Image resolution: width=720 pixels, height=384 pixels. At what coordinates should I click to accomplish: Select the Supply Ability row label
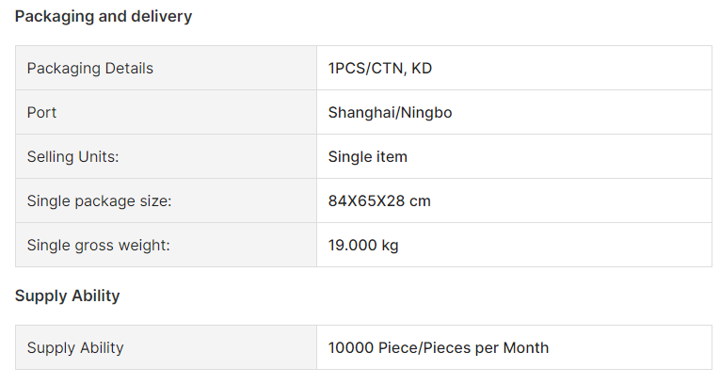[x=75, y=347]
